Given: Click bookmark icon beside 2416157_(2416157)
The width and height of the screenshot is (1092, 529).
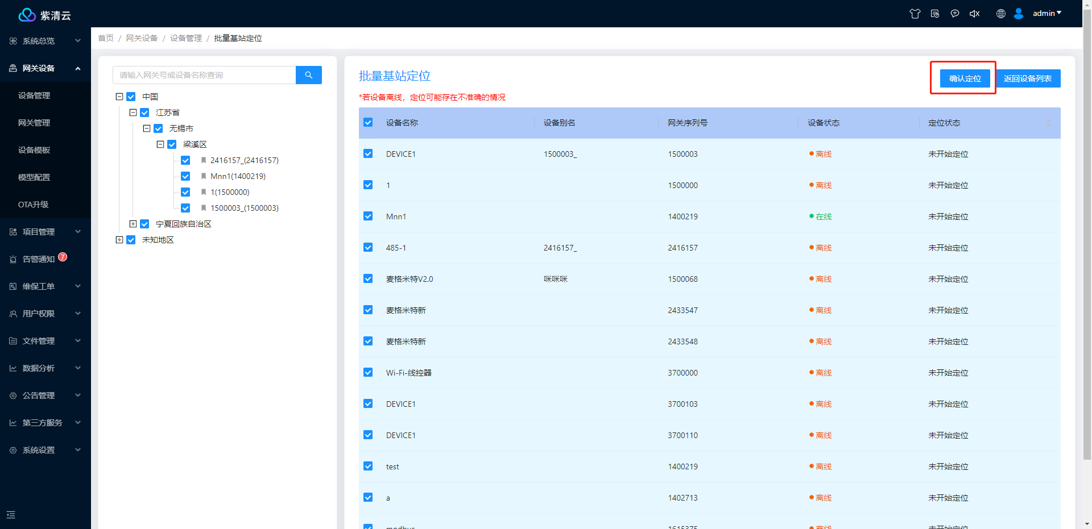Looking at the screenshot, I should click(204, 160).
